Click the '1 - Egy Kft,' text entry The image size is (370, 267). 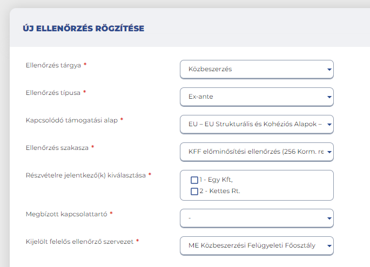coord(216,180)
